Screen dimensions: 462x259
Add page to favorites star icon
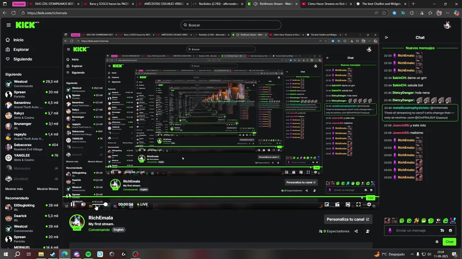coord(384,13)
